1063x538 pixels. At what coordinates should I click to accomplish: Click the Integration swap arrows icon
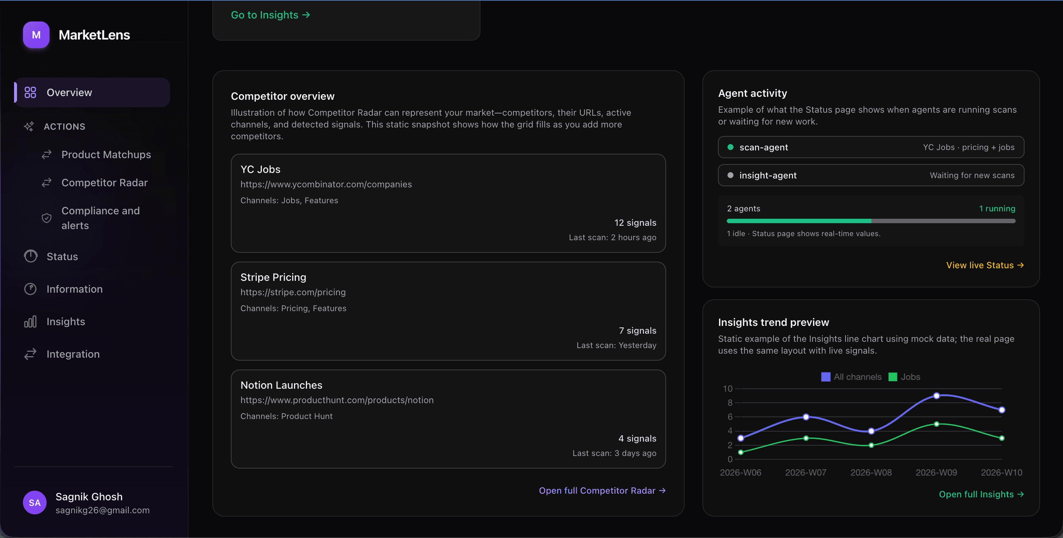tap(31, 354)
